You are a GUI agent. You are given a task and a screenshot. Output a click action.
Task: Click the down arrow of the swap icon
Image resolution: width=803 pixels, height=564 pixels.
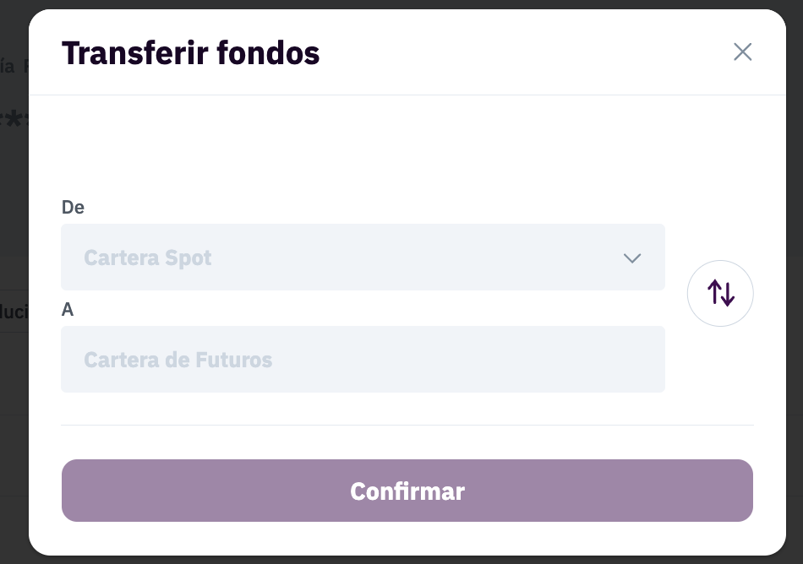pyautogui.click(x=728, y=295)
